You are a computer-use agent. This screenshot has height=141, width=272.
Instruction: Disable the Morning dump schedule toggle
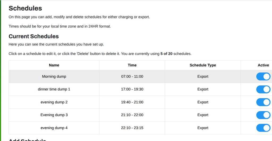click(x=263, y=76)
